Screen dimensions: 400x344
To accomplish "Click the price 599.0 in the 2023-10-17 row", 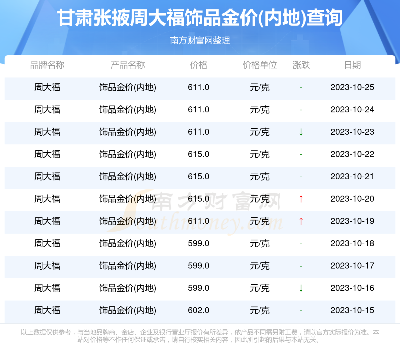I will pos(199,266).
